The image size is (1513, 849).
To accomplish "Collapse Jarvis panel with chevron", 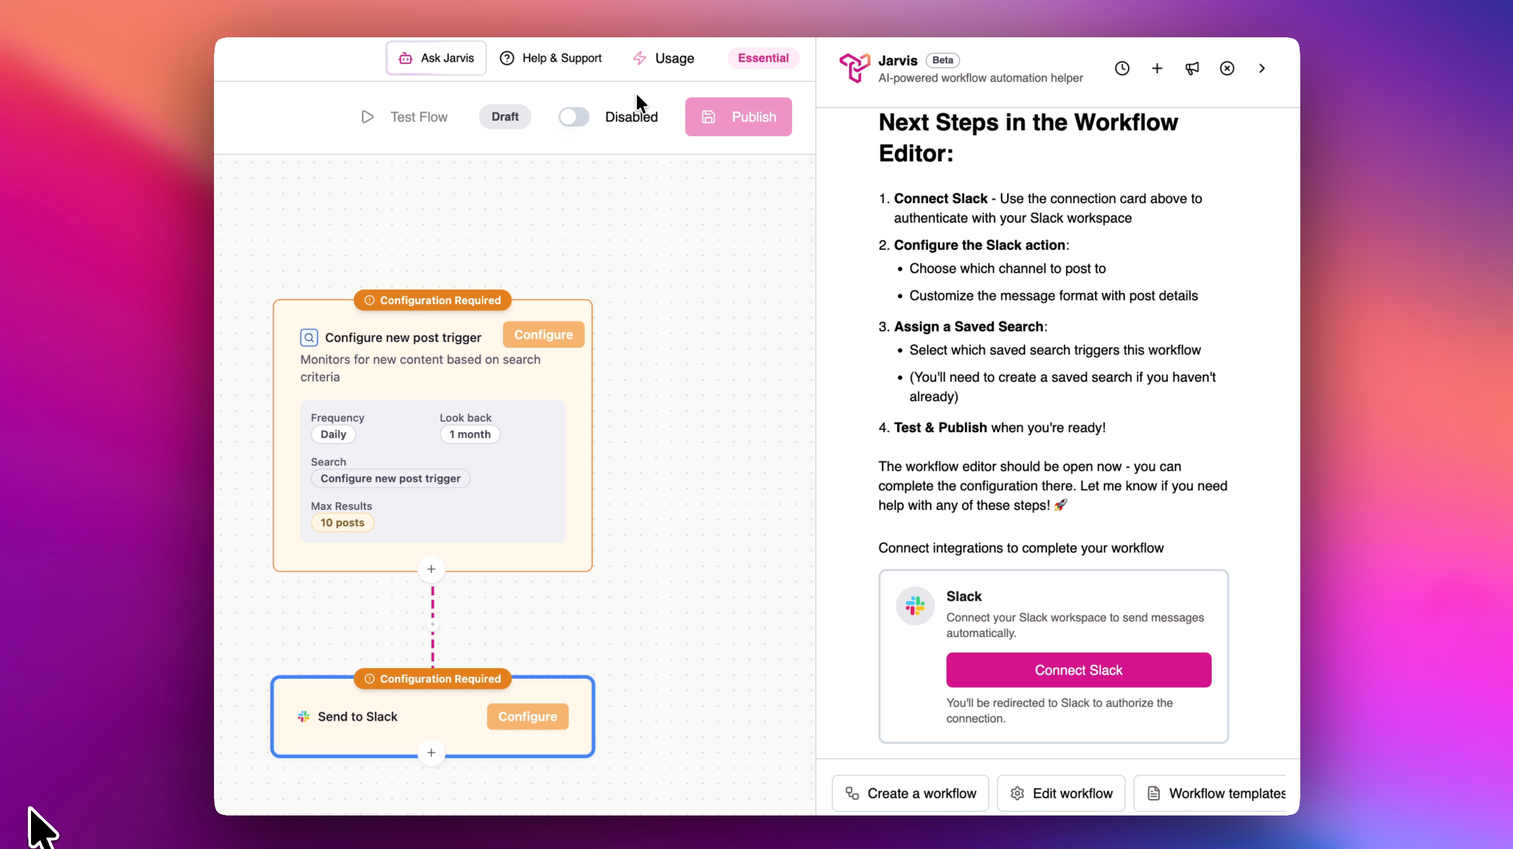I will click(1262, 68).
